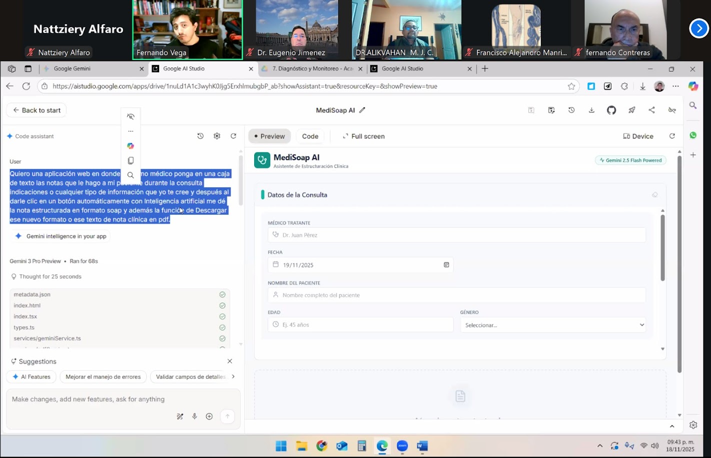Click the favorite star in address bar

point(571,86)
